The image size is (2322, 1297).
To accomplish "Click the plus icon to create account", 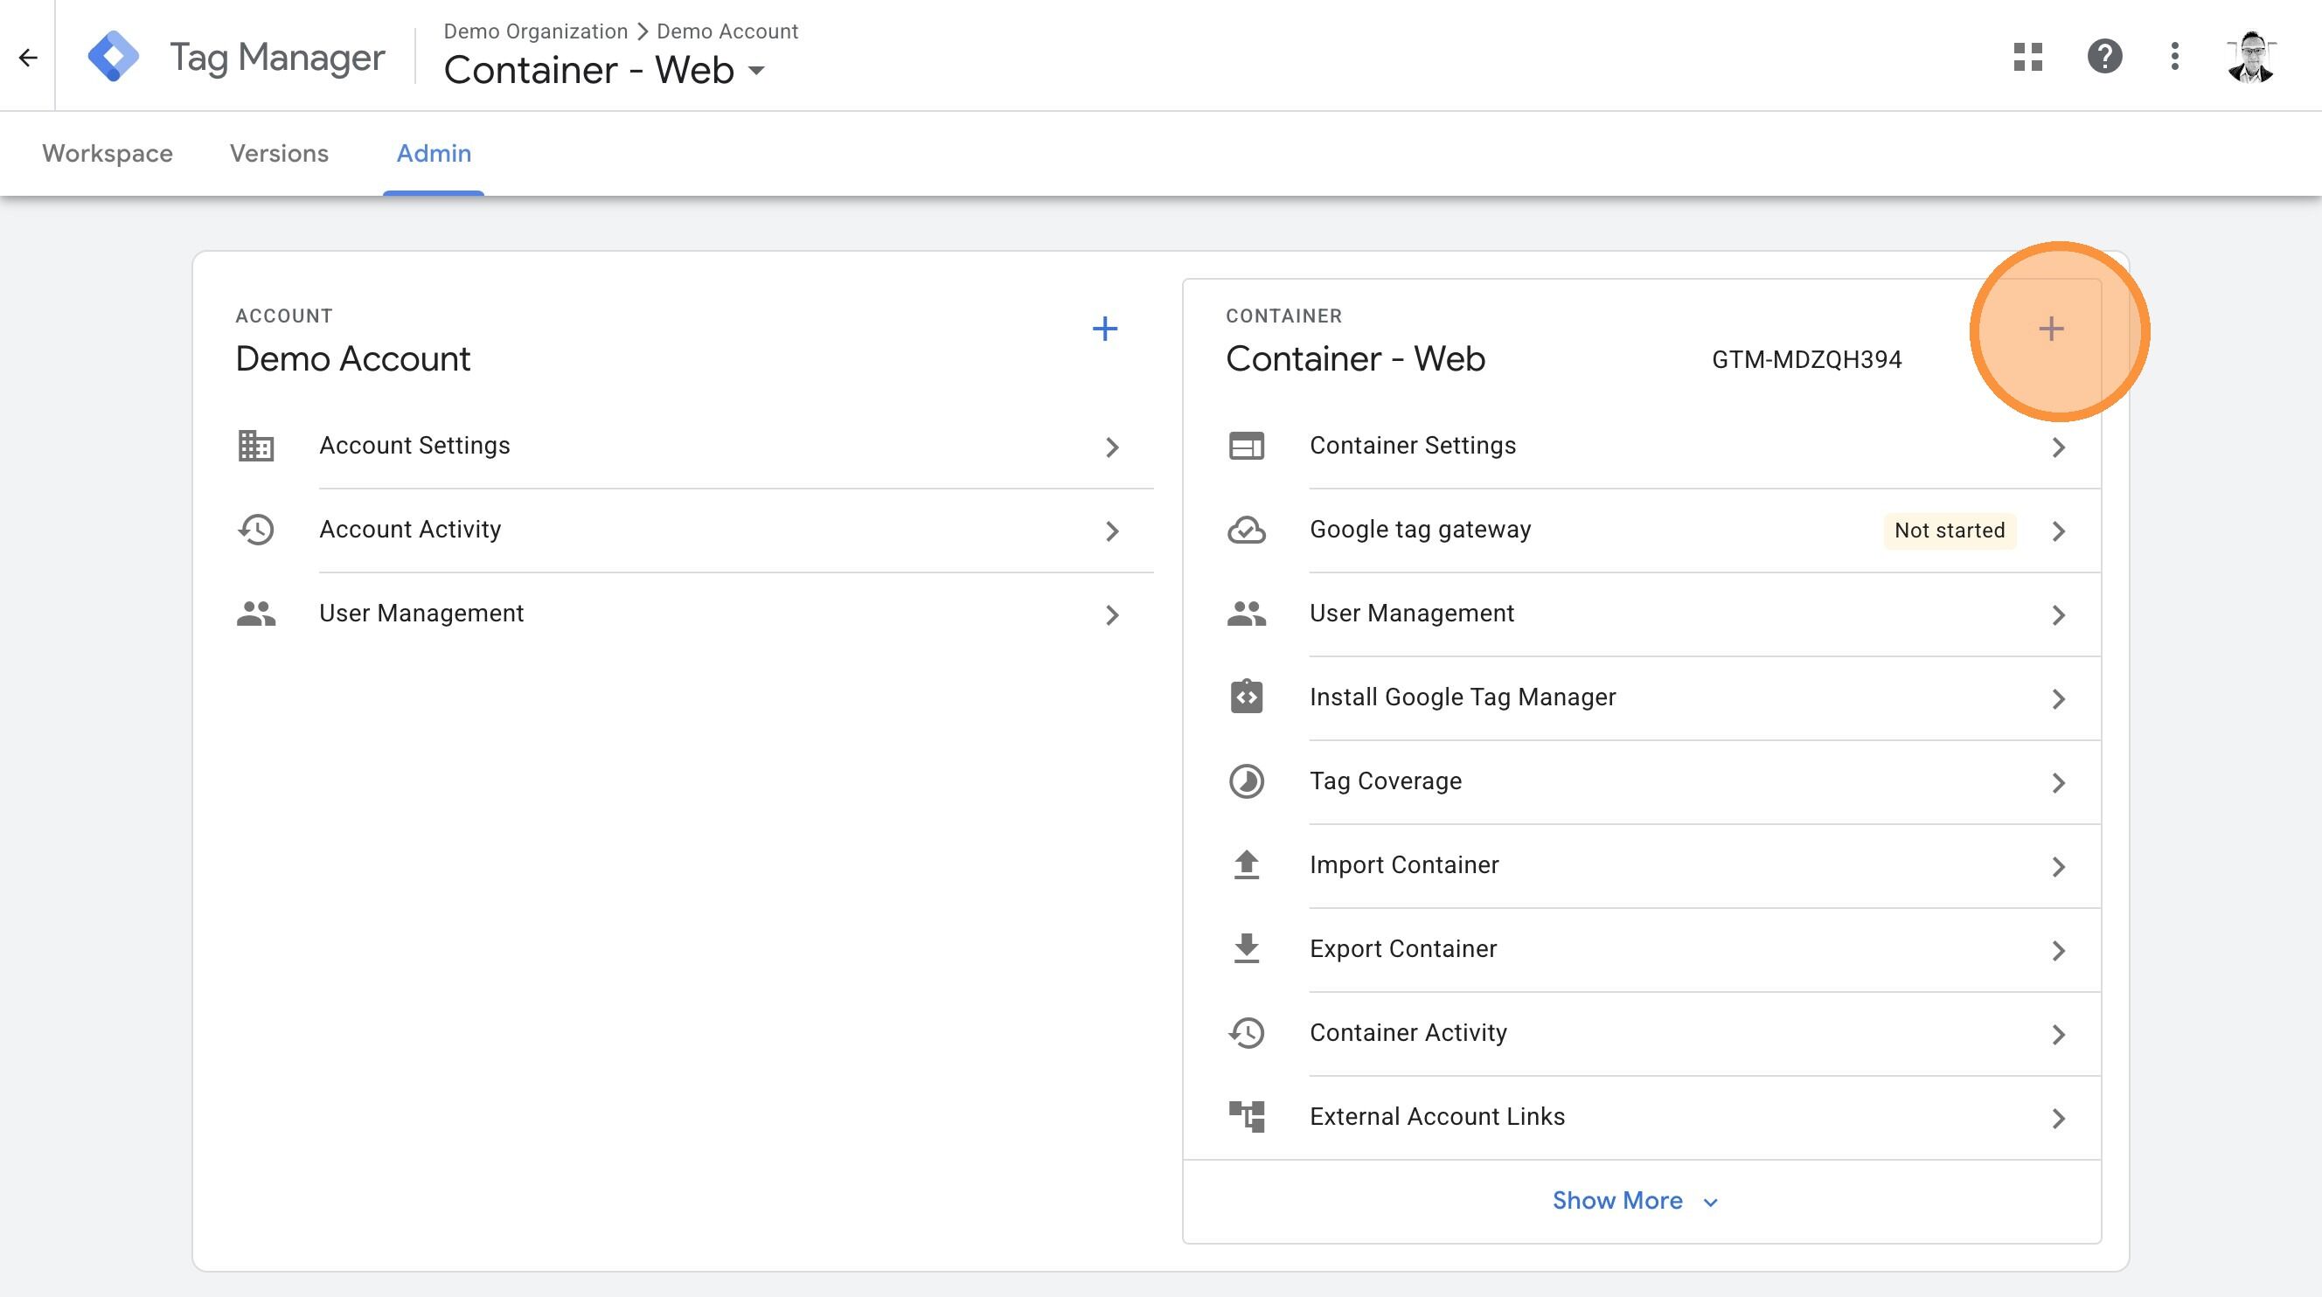I will point(1105,329).
